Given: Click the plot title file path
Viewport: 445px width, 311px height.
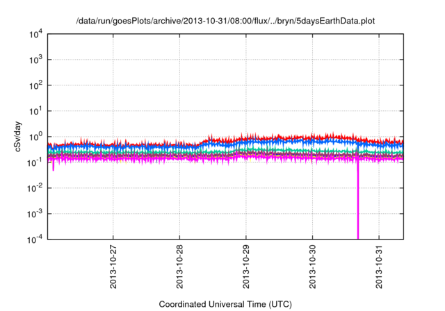Looking at the screenshot, I should [225, 21].
